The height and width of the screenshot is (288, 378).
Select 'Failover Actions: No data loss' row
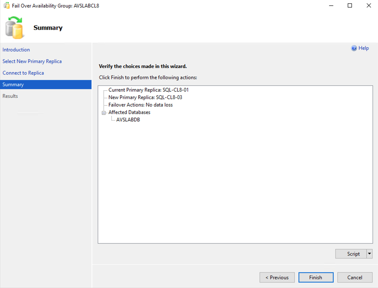click(x=140, y=105)
